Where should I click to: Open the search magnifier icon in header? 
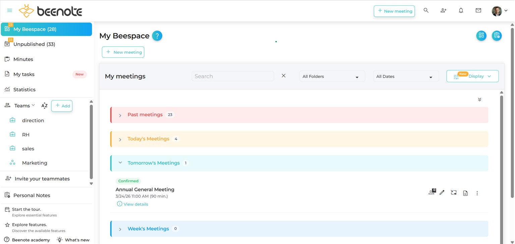[x=426, y=10]
